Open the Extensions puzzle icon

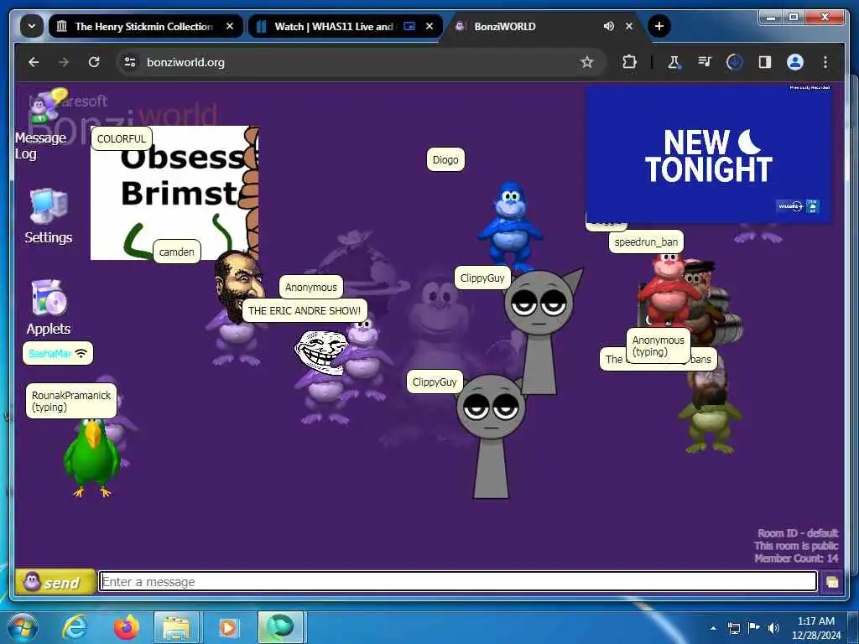(629, 62)
